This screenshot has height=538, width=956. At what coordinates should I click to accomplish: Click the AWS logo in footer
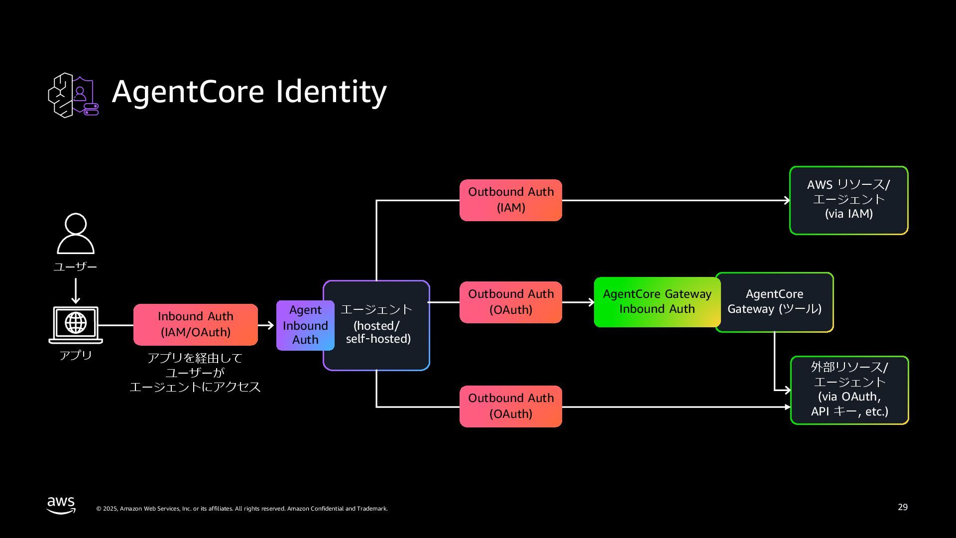click(61, 505)
